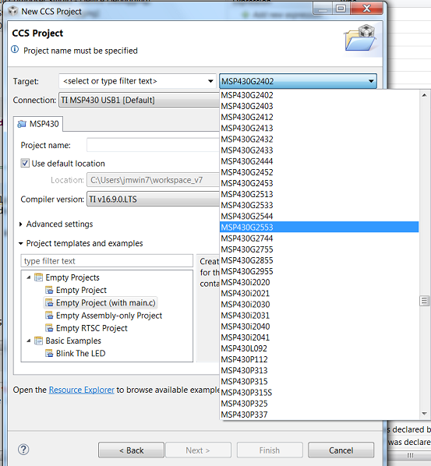Choose Empty RTSC Project icon

(49, 328)
